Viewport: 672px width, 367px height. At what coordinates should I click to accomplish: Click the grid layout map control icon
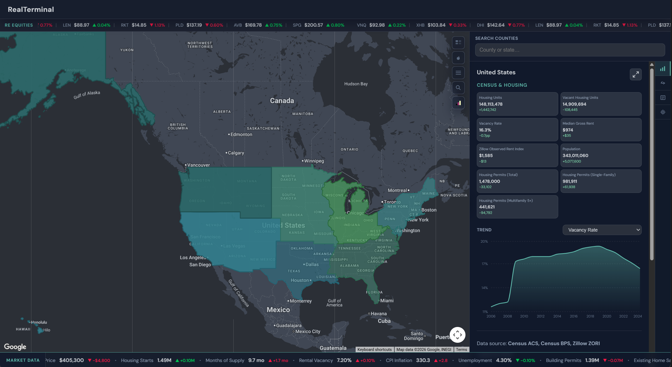[458, 42]
